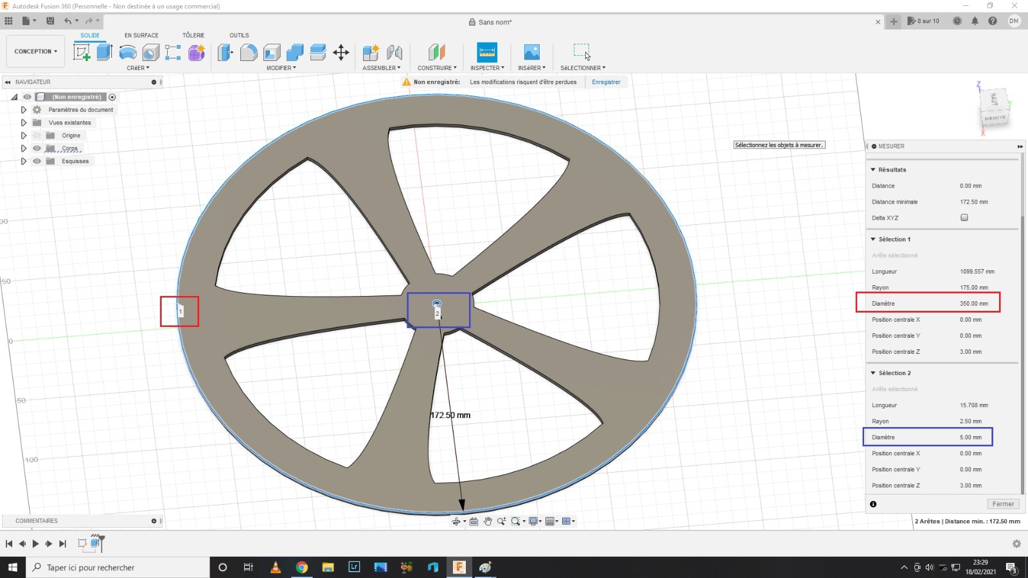The height and width of the screenshot is (578, 1028).
Task: Expand the Corps tree node
Action: tap(24, 148)
